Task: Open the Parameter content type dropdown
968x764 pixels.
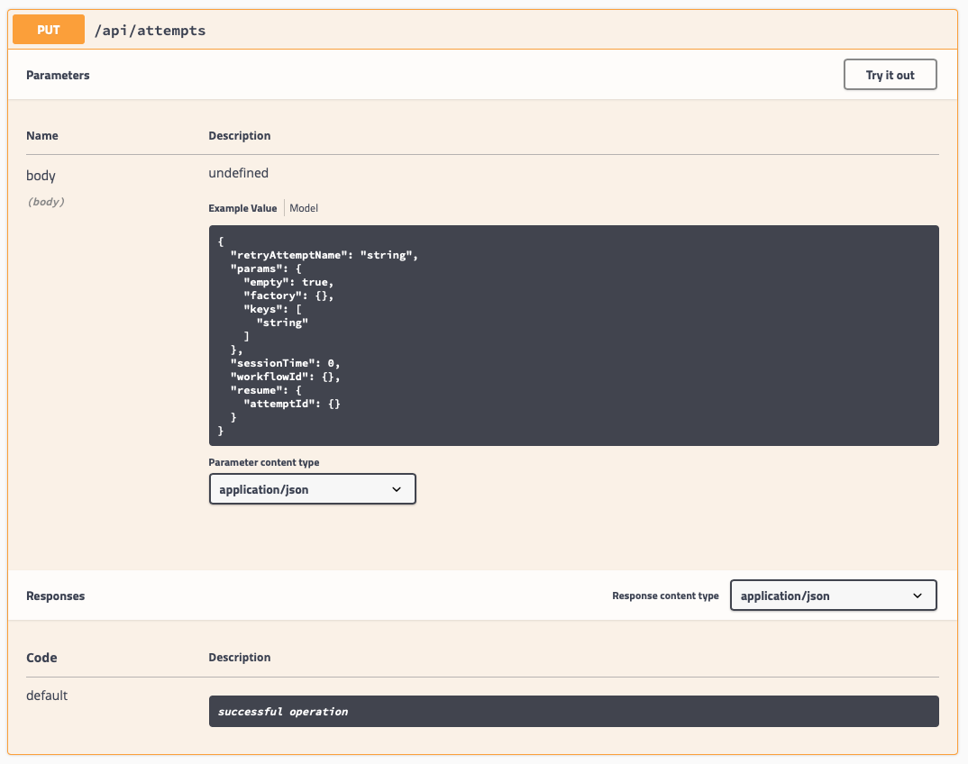Action: (313, 489)
